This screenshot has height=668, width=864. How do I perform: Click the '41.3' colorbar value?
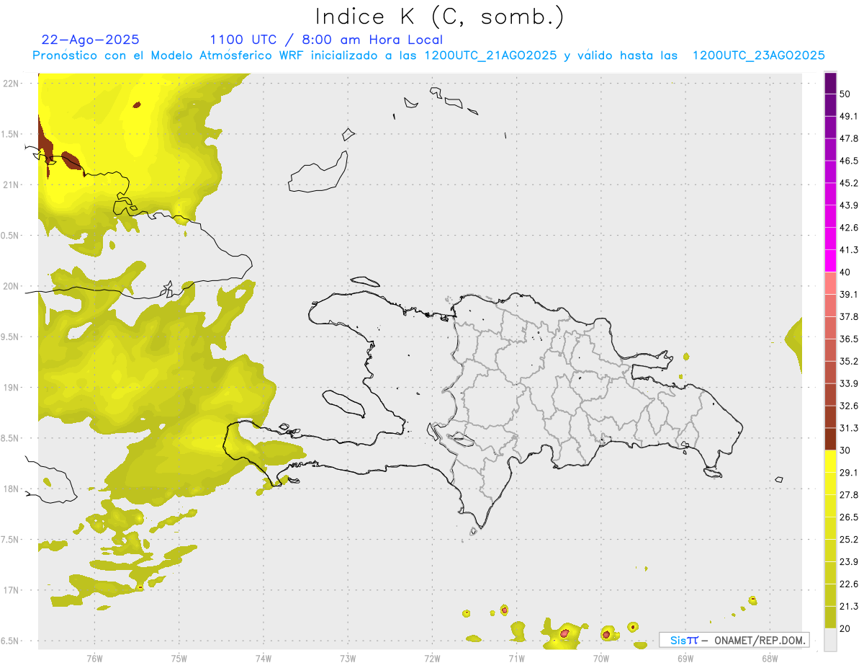click(x=849, y=250)
